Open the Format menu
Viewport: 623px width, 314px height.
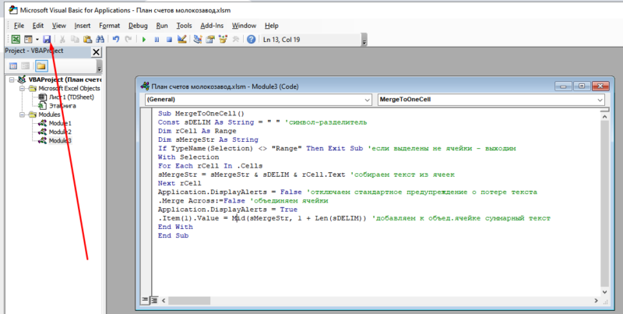[109, 26]
